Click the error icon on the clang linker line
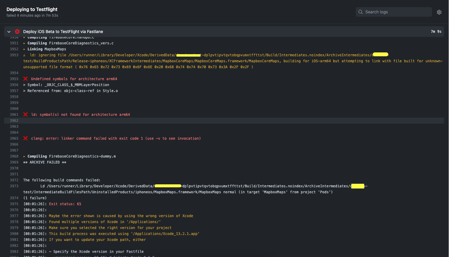449x257 pixels. click(25, 138)
